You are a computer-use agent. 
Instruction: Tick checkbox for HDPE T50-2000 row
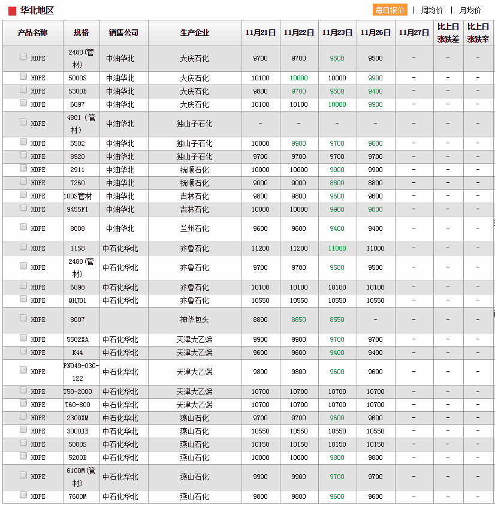tap(23, 390)
